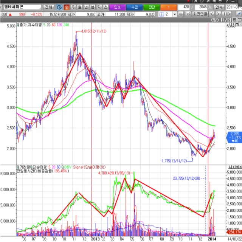Open the 전체 market selector
The image size is (242, 242).
click(x=49, y=7)
